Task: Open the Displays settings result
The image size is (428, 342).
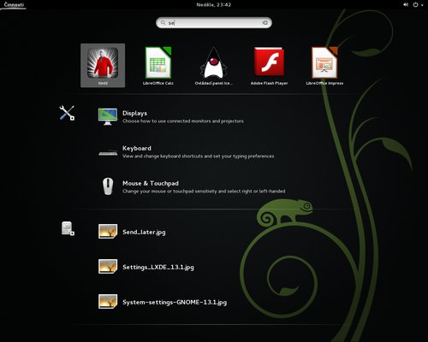Action: point(182,116)
